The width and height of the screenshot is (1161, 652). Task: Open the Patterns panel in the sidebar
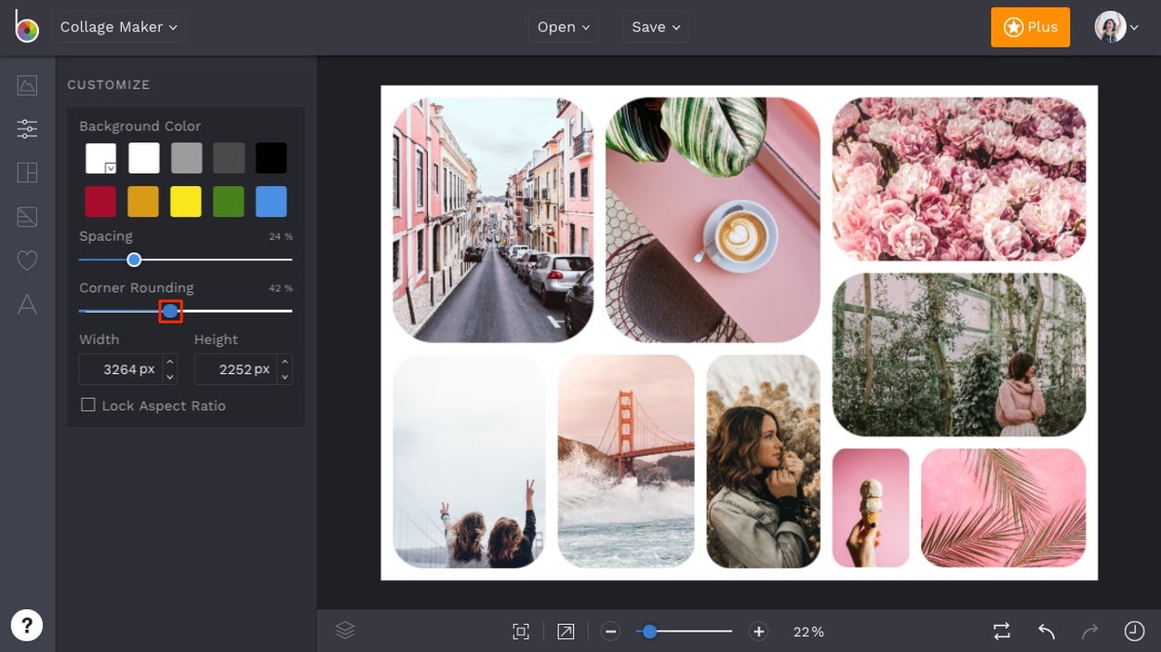click(27, 216)
